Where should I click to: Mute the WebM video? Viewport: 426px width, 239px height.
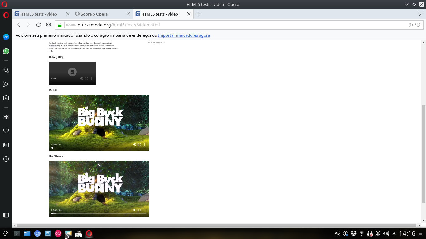[x=135, y=144]
